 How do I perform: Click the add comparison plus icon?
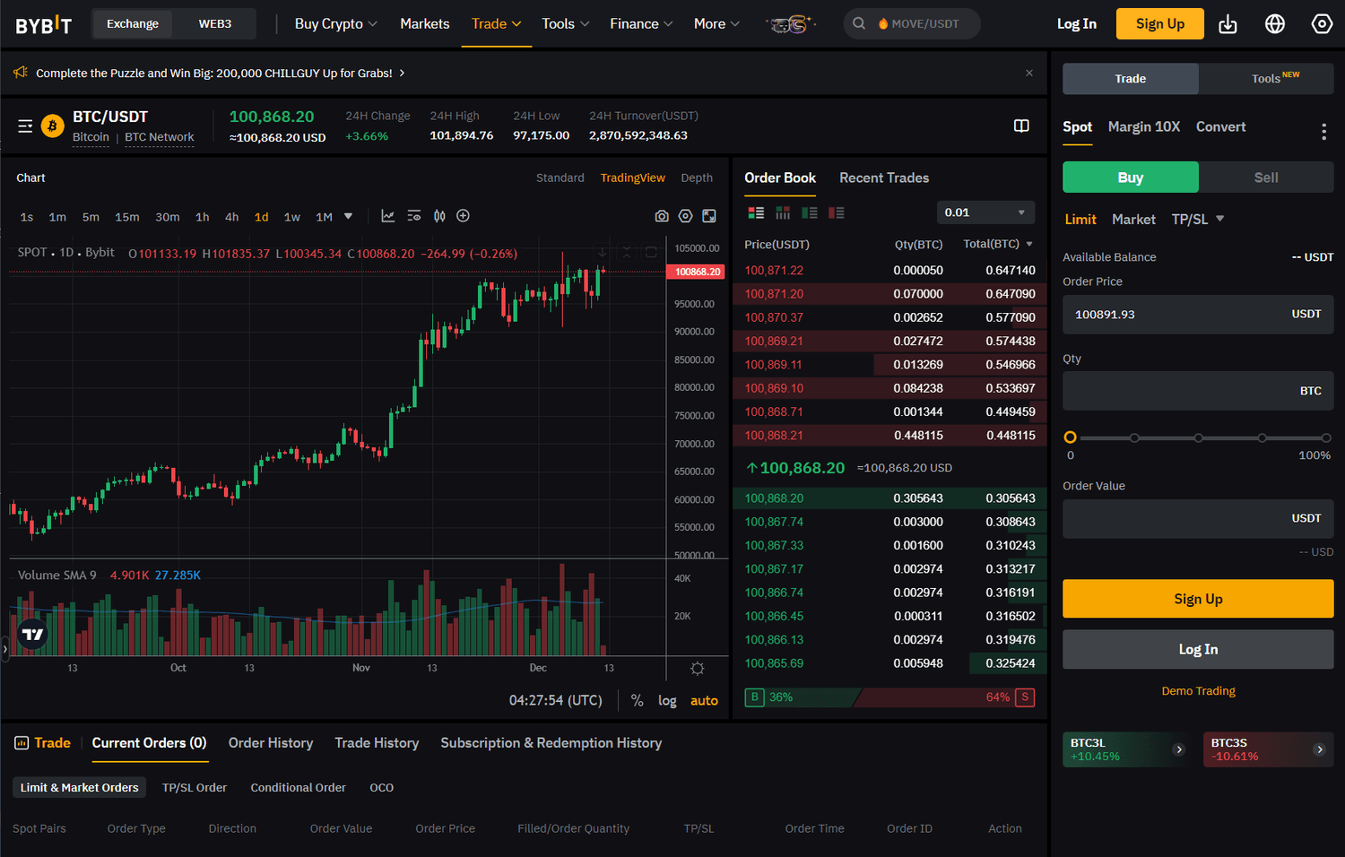point(463,216)
